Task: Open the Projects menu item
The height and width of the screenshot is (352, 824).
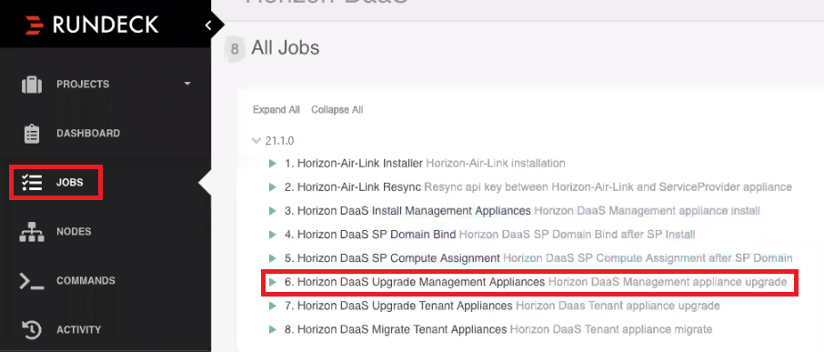Action: point(83,84)
